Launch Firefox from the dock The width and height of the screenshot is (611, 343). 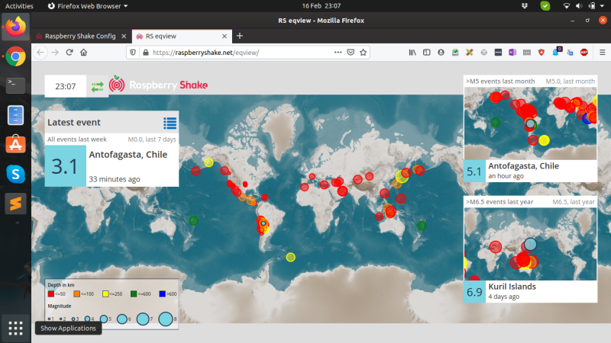[15, 27]
